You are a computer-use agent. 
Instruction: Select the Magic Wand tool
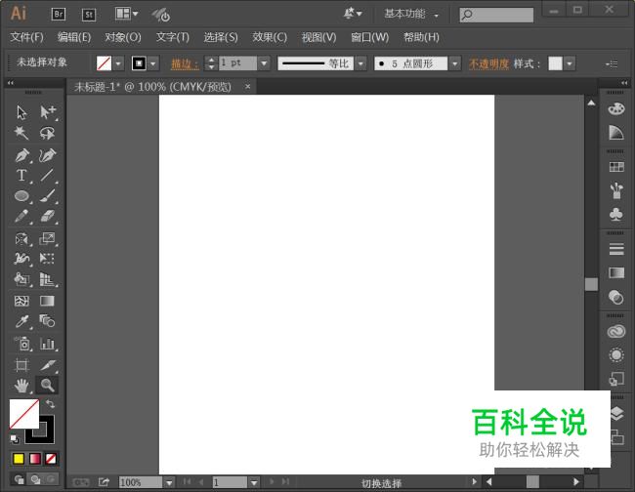(x=21, y=134)
